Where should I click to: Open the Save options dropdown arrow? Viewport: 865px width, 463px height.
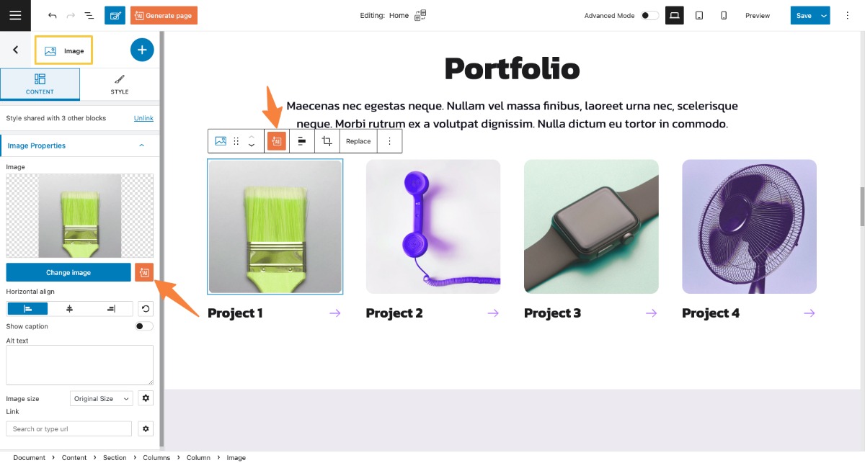[823, 15]
